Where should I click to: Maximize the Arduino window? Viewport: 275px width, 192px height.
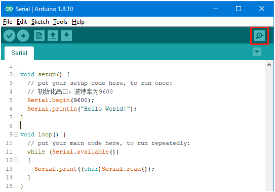click(239, 9)
